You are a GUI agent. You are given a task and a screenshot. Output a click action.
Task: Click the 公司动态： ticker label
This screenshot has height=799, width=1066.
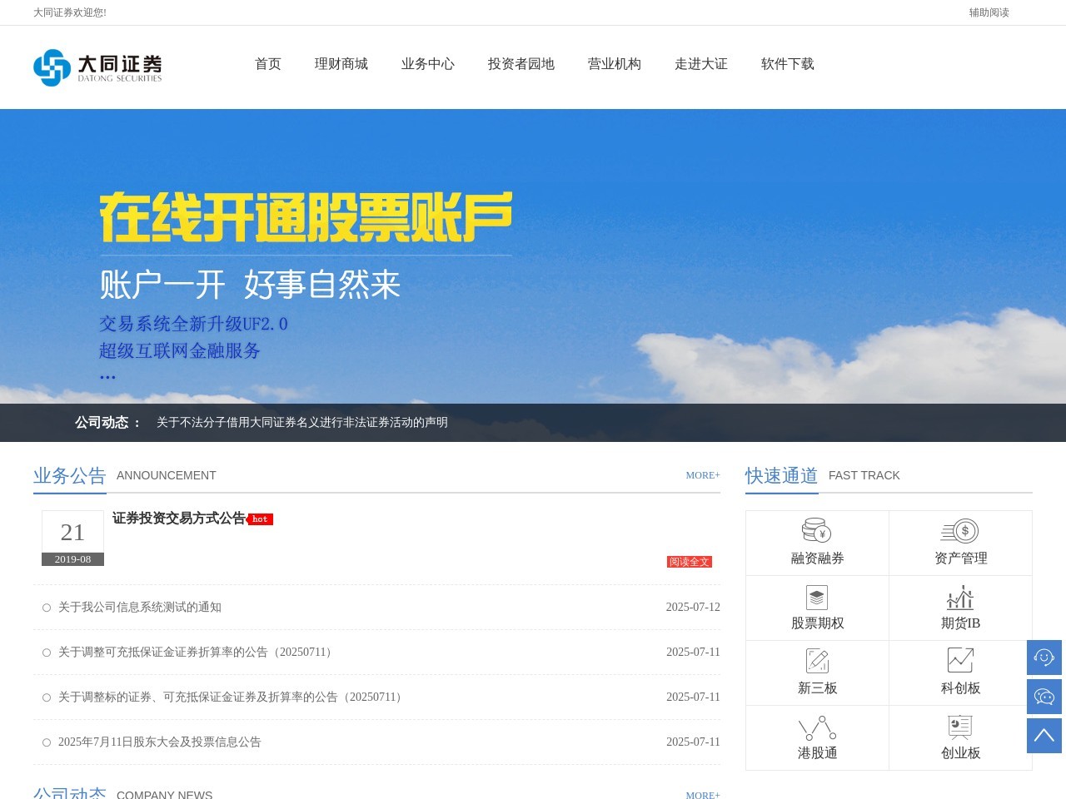tap(109, 423)
